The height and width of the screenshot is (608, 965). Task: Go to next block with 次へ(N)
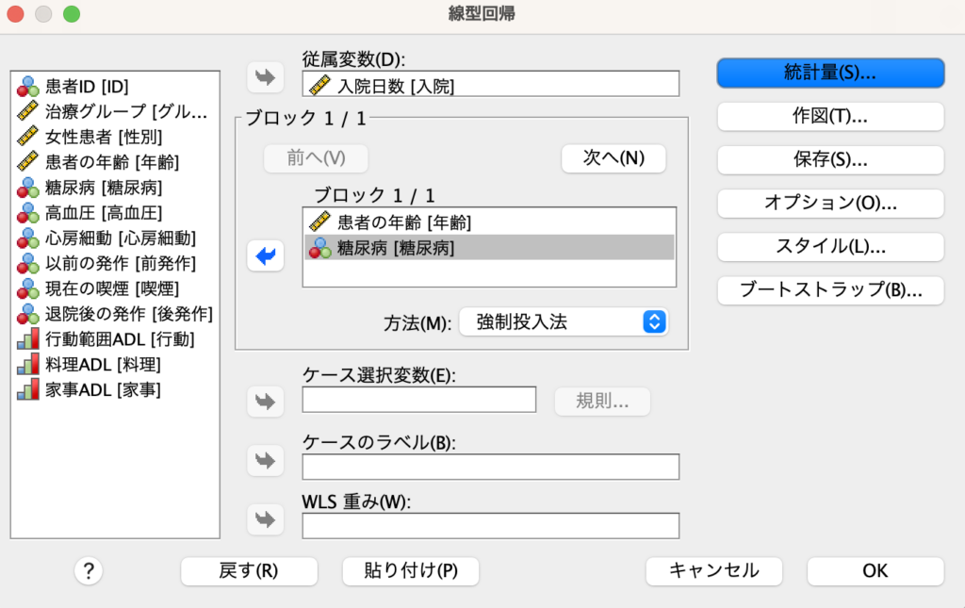pos(613,158)
